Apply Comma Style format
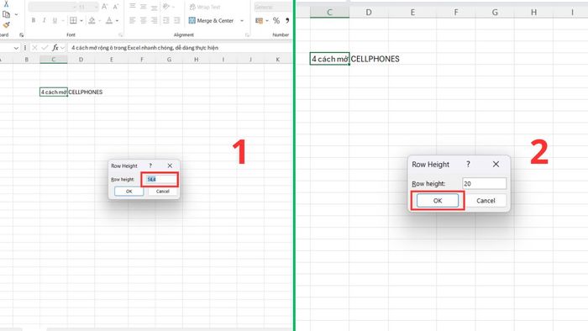 coord(287,21)
